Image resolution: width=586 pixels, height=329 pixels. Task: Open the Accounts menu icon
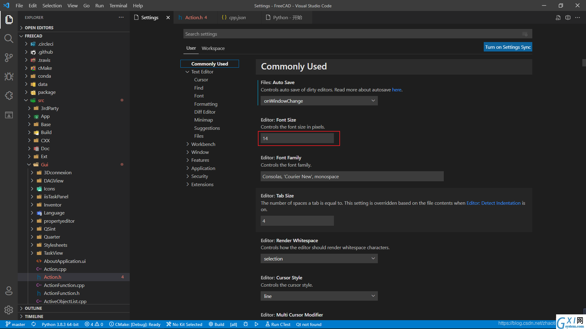tap(9, 291)
